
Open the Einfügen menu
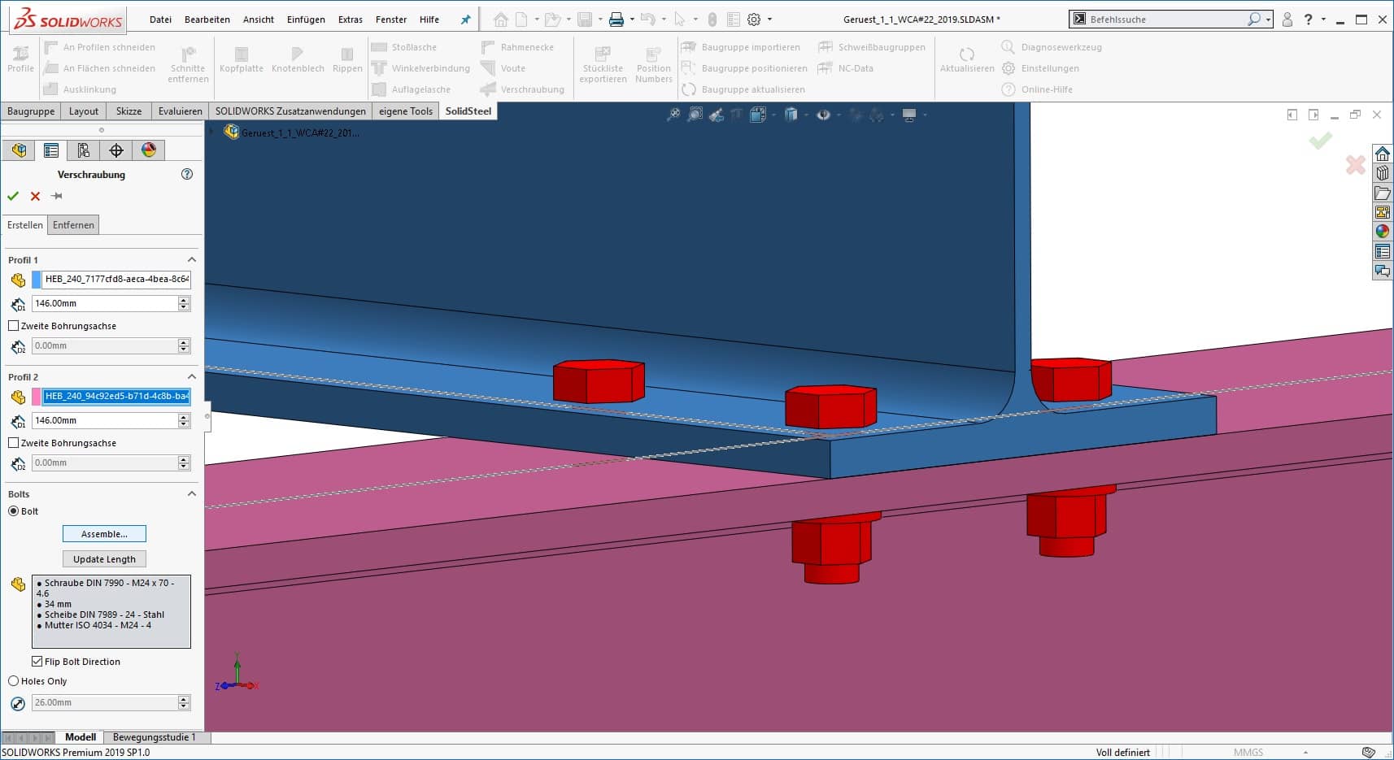pyautogui.click(x=306, y=20)
